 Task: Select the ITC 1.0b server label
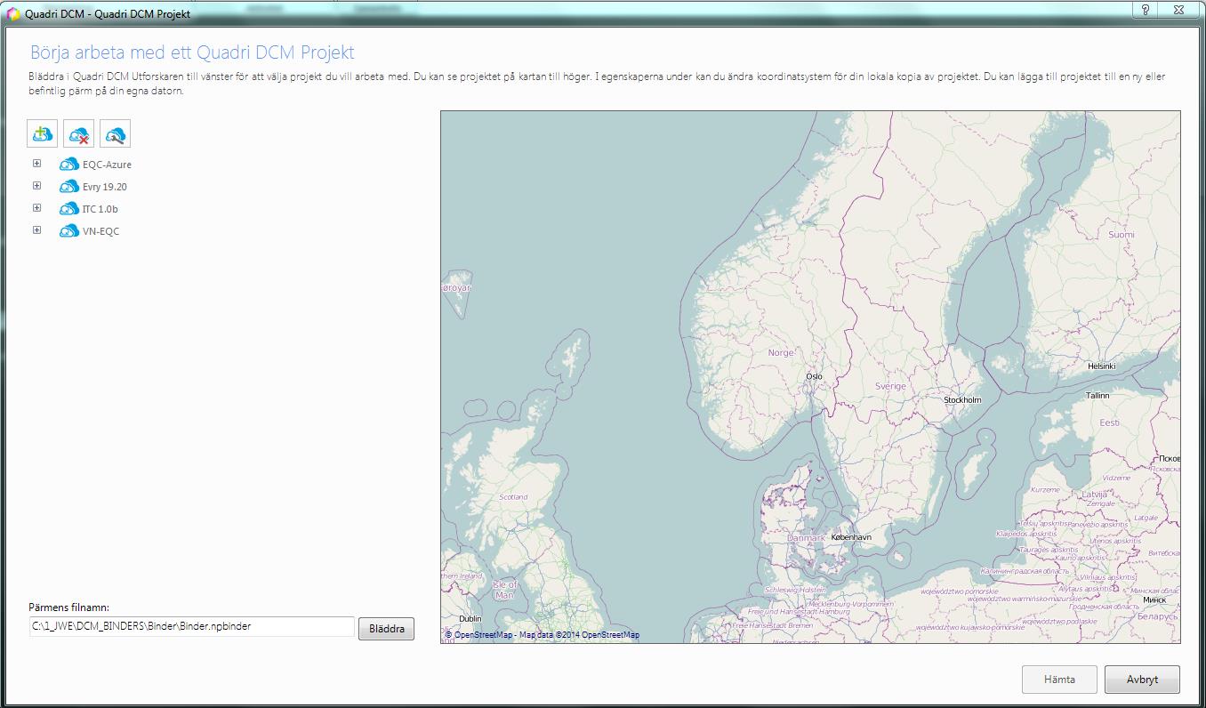pos(100,209)
